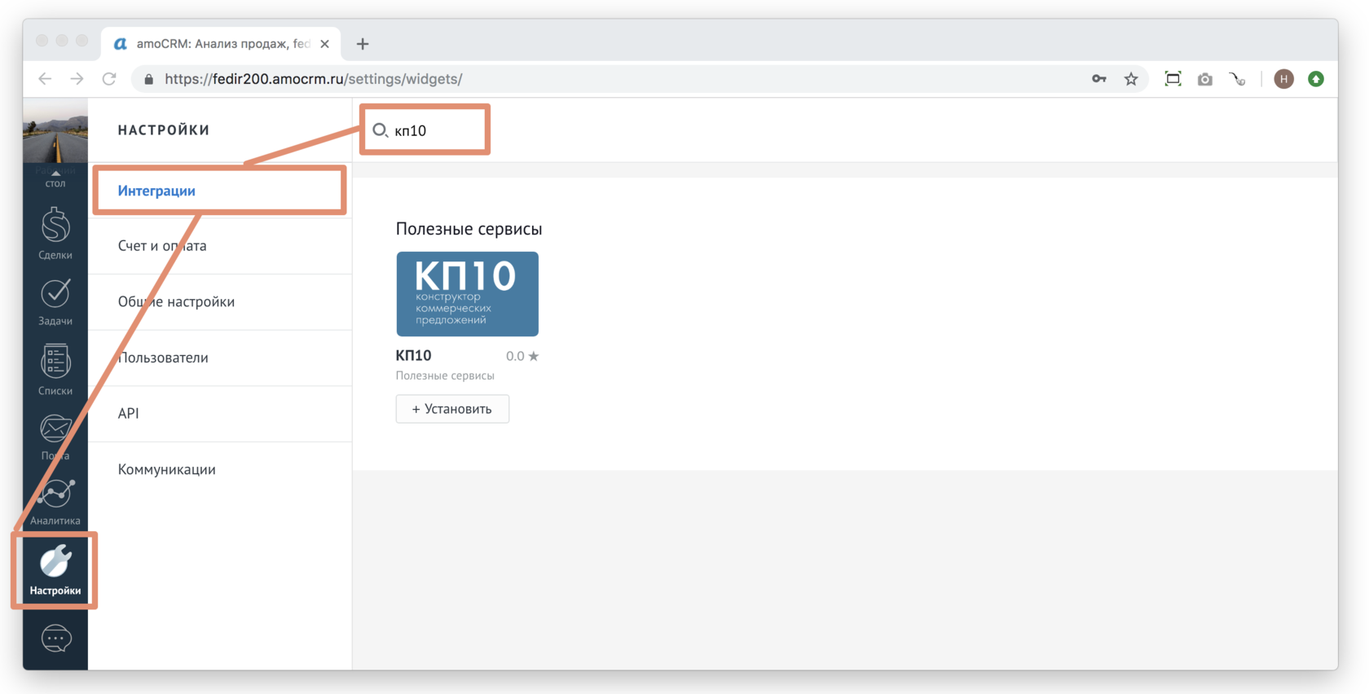The image size is (1369, 694).
Task: Click the Полезные сервисы section heading
Action: (x=469, y=229)
